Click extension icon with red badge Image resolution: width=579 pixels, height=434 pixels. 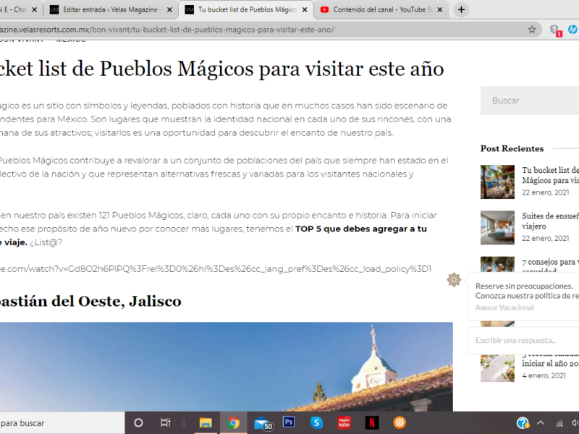tap(555, 30)
